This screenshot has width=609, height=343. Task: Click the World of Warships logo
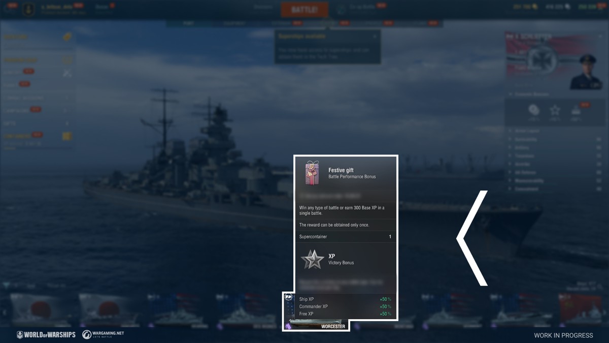[46, 334]
